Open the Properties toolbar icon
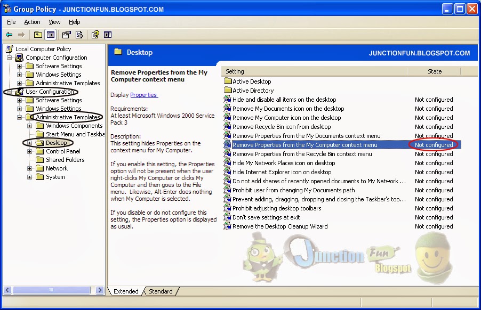Viewport: 481px width, 310px height. (66, 35)
